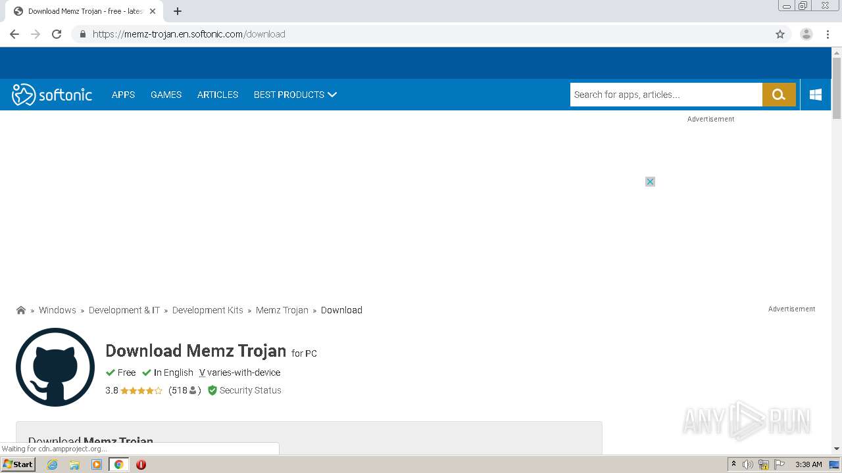Open the APPS menu item
842x473 pixels.
tap(123, 95)
